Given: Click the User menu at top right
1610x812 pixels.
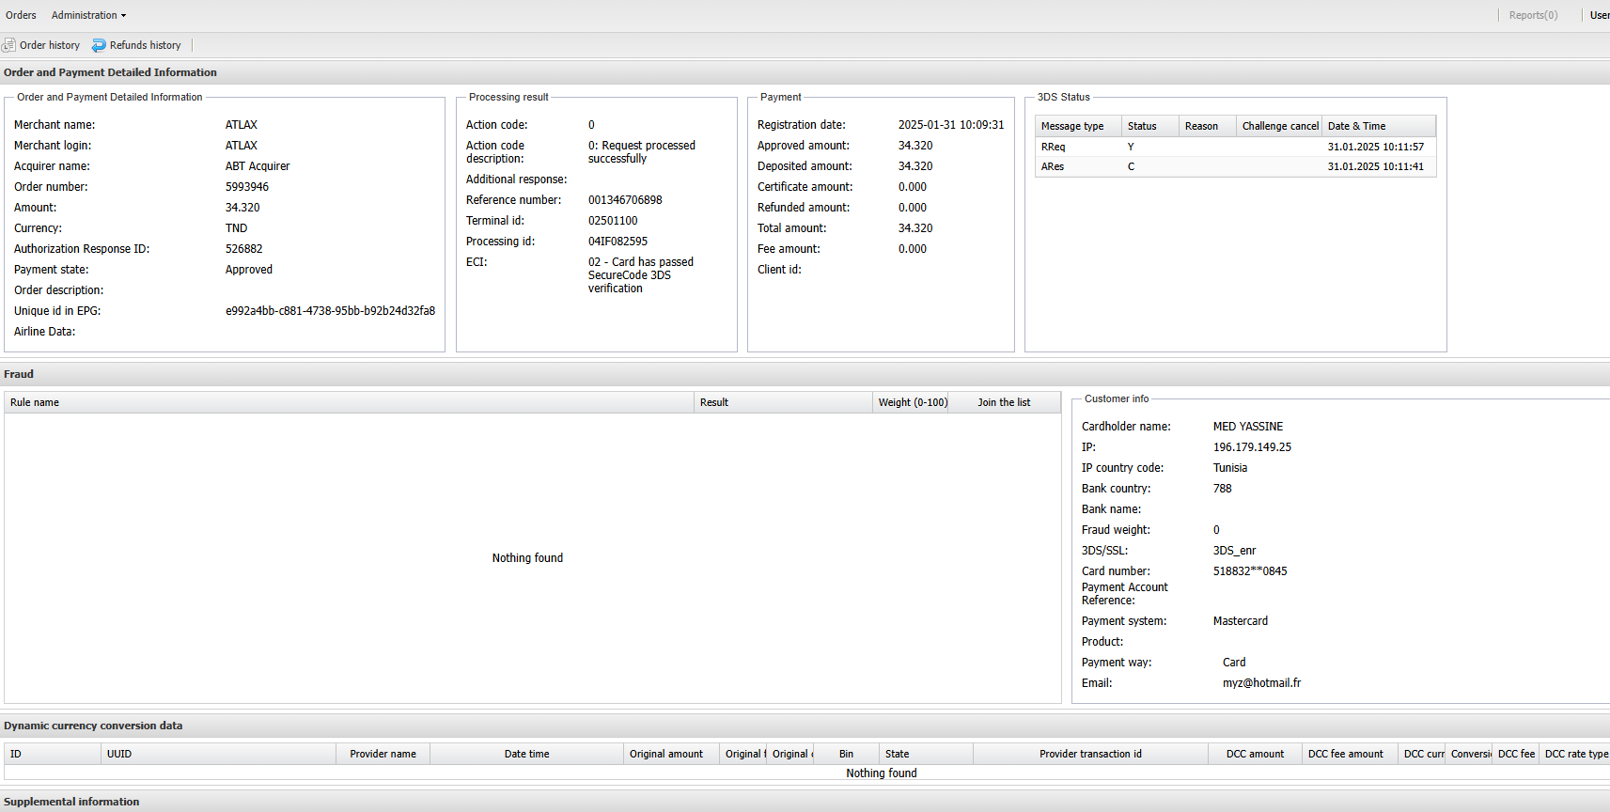Looking at the screenshot, I should 1599,15.
